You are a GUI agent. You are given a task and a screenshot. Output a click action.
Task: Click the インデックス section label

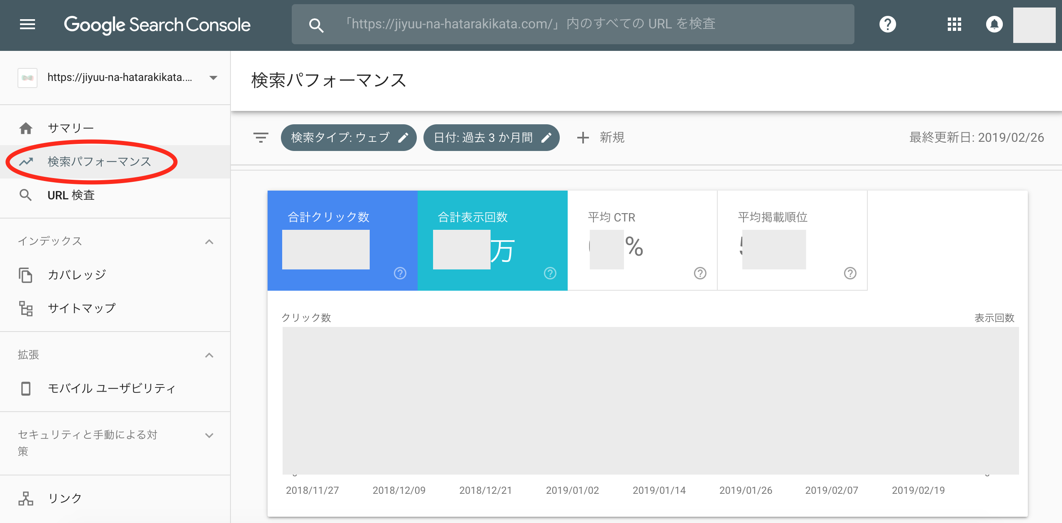click(50, 241)
